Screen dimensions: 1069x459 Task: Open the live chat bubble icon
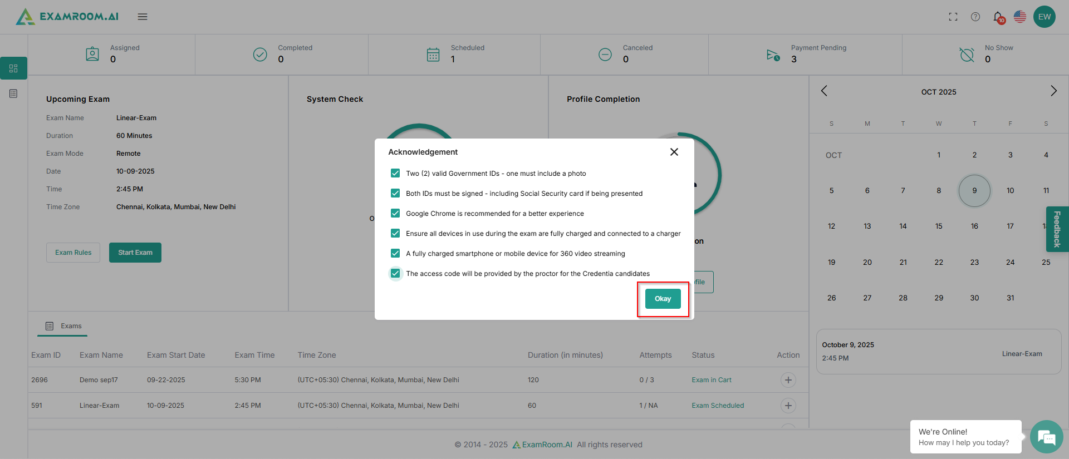pos(1047,437)
